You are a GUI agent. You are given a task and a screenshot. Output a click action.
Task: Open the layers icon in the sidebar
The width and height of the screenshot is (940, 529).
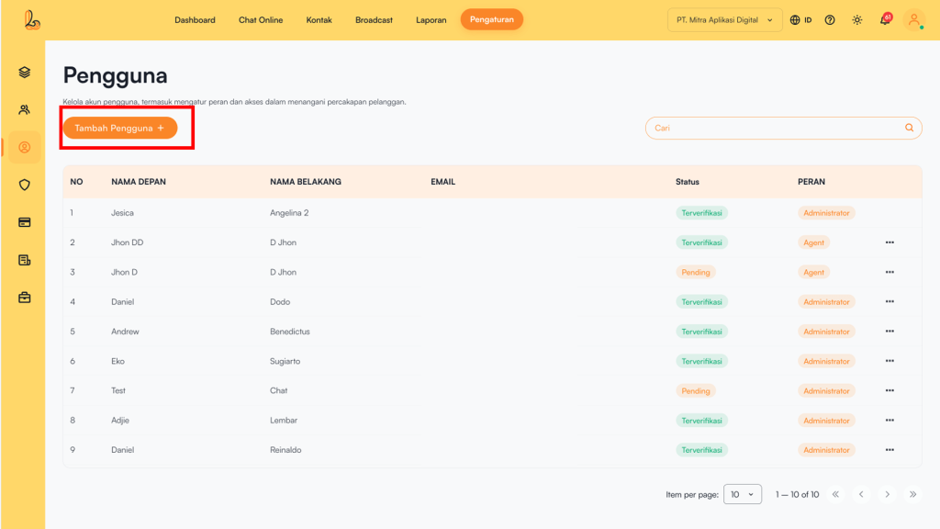click(25, 73)
